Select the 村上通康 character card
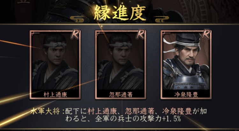Viewport: 239px width, 131px height. click(x=55, y=65)
